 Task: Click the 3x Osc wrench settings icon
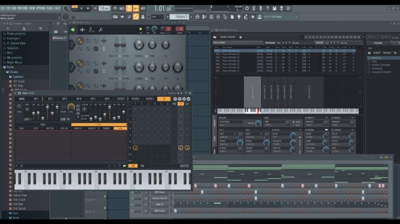pyautogui.click(x=101, y=30)
